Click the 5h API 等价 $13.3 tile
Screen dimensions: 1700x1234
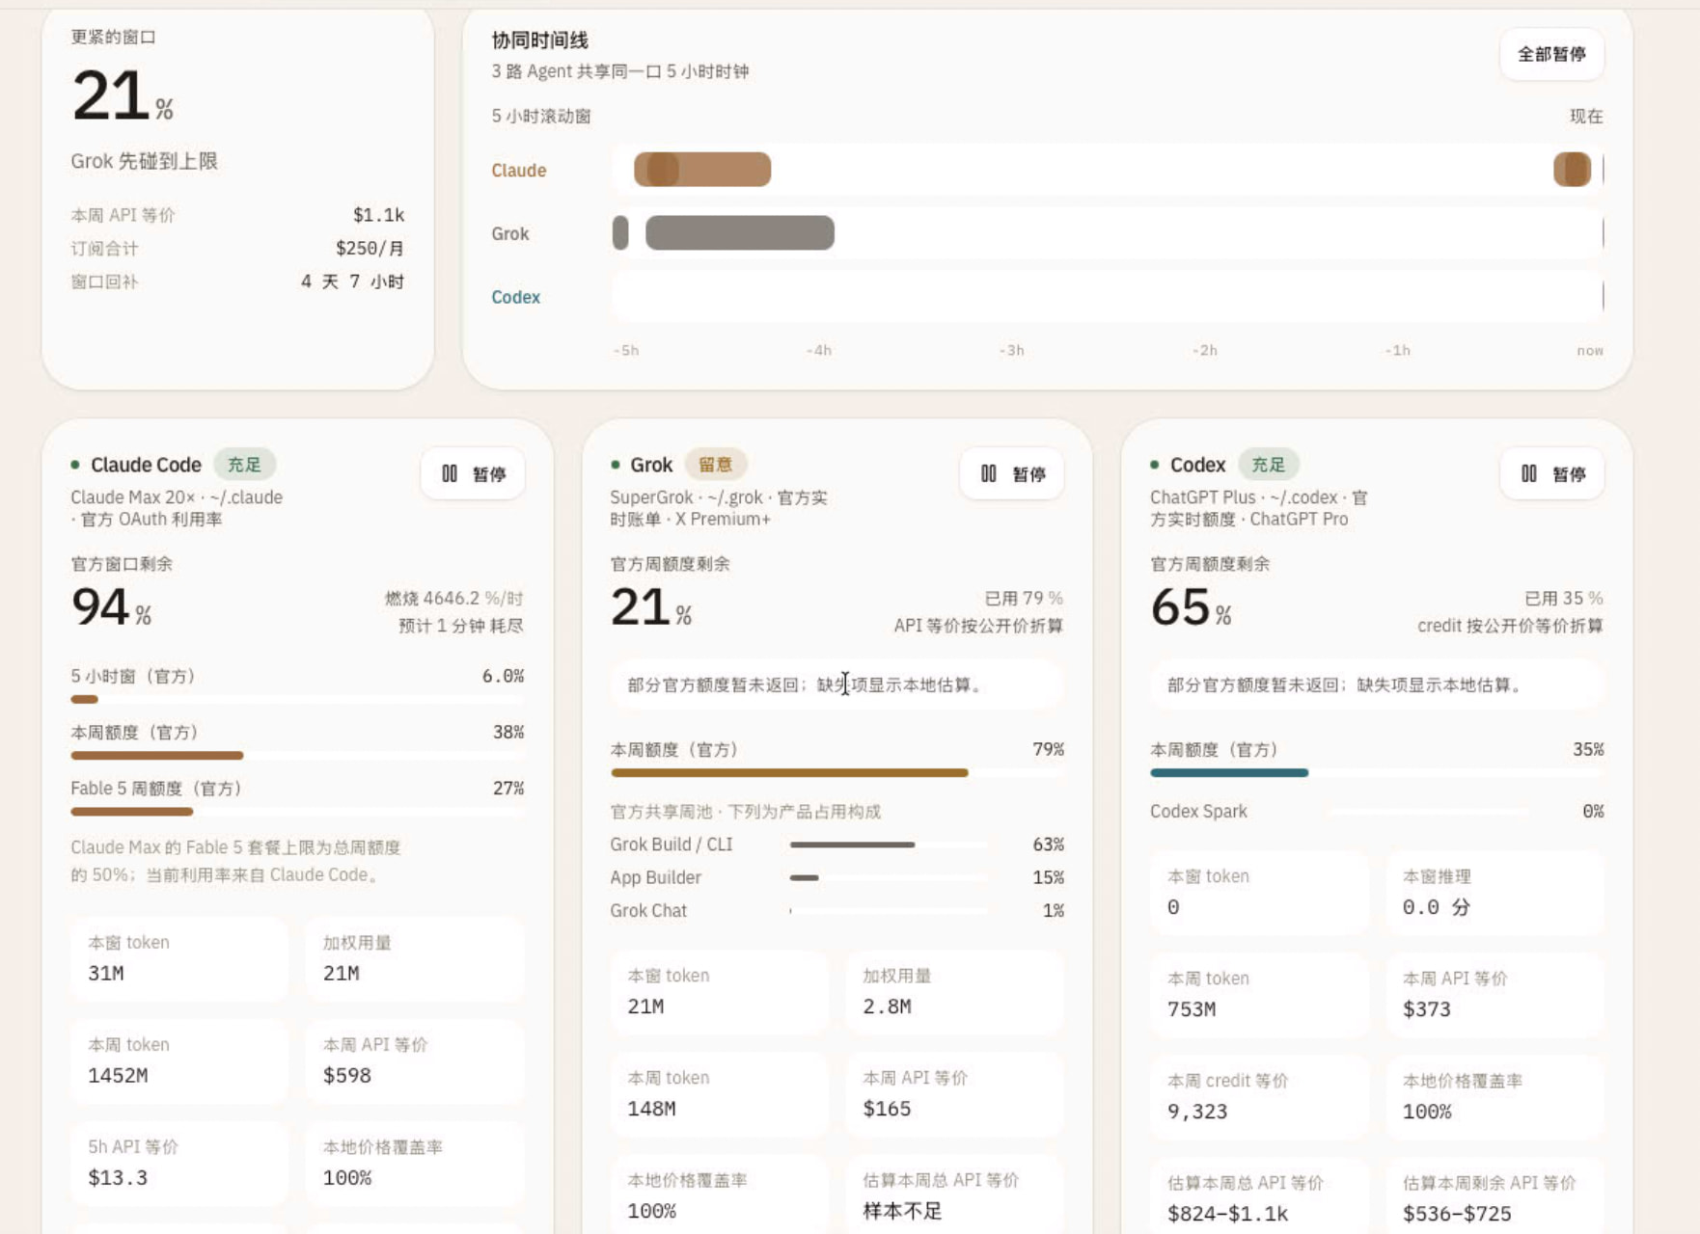[x=179, y=1163]
